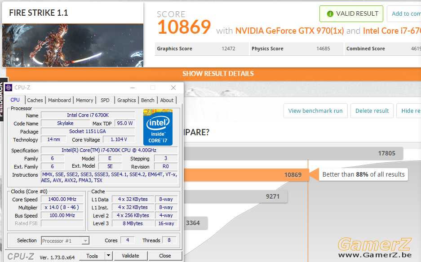This screenshot has height=262, width=421.
Task: Click the FIRE STRIKE 1.1 title
Action: [39, 13]
